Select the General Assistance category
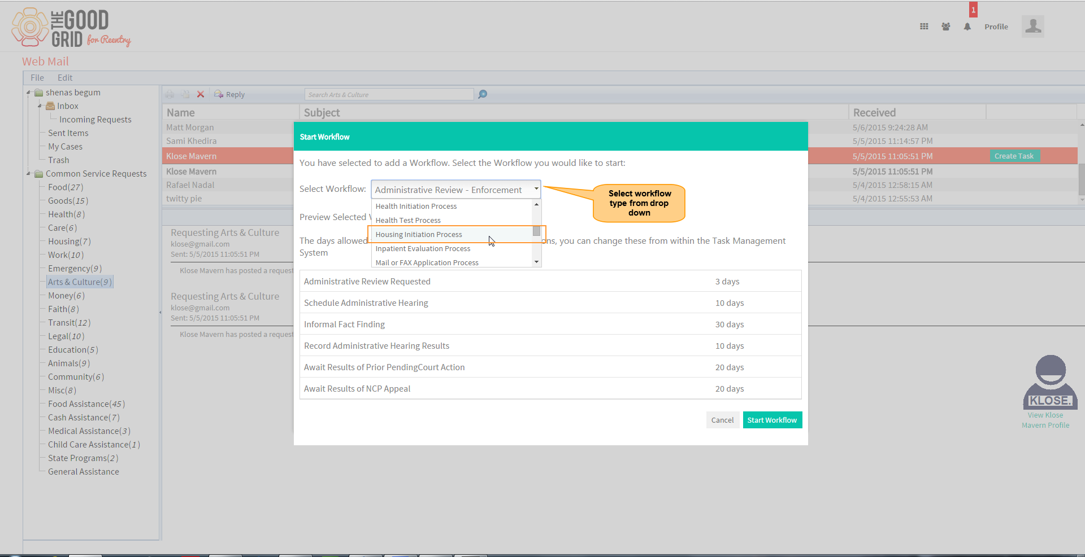 pyautogui.click(x=84, y=472)
